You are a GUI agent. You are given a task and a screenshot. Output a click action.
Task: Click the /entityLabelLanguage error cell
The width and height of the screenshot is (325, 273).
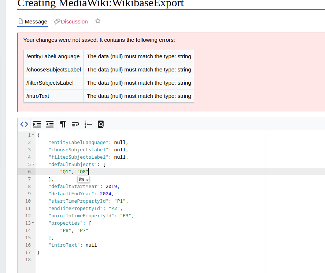pos(54,56)
